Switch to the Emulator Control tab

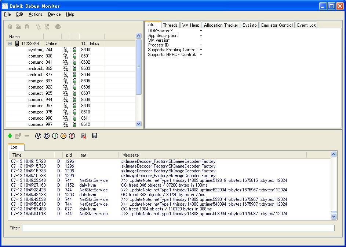tap(277, 25)
